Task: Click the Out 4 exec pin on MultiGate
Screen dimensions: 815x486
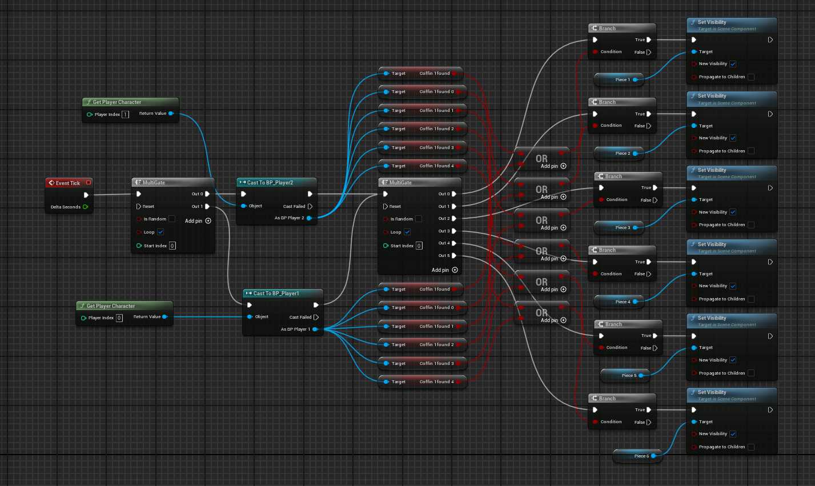Action: 454,243
